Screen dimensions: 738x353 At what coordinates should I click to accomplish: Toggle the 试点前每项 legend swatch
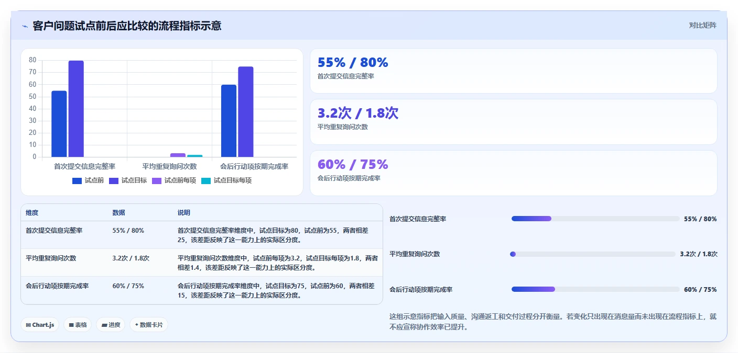pyautogui.click(x=157, y=180)
